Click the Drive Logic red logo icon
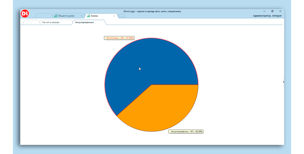 point(25,13)
